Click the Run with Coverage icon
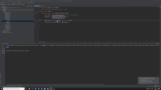 (20, 3)
